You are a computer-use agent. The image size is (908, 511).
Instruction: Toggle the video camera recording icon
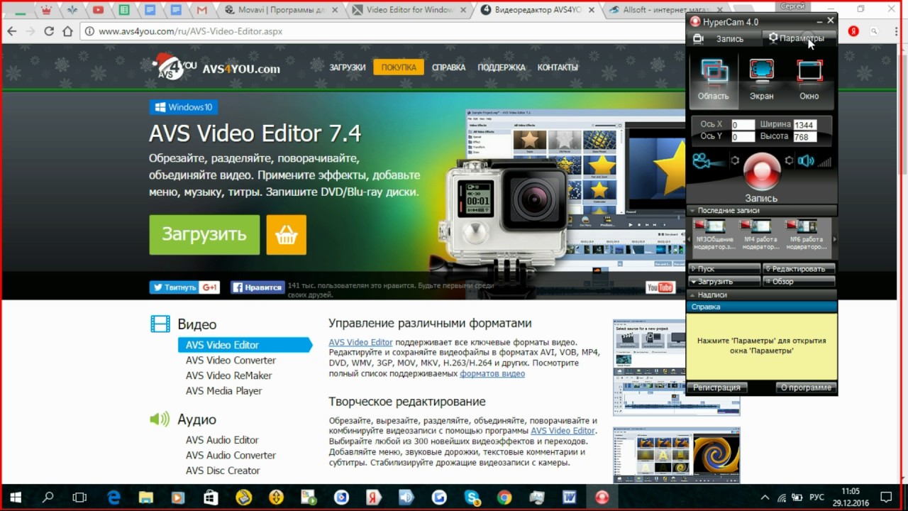click(x=708, y=161)
